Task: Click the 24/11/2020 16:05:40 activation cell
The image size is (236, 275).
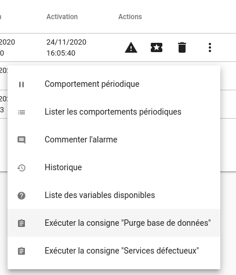Action: [66, 47]
